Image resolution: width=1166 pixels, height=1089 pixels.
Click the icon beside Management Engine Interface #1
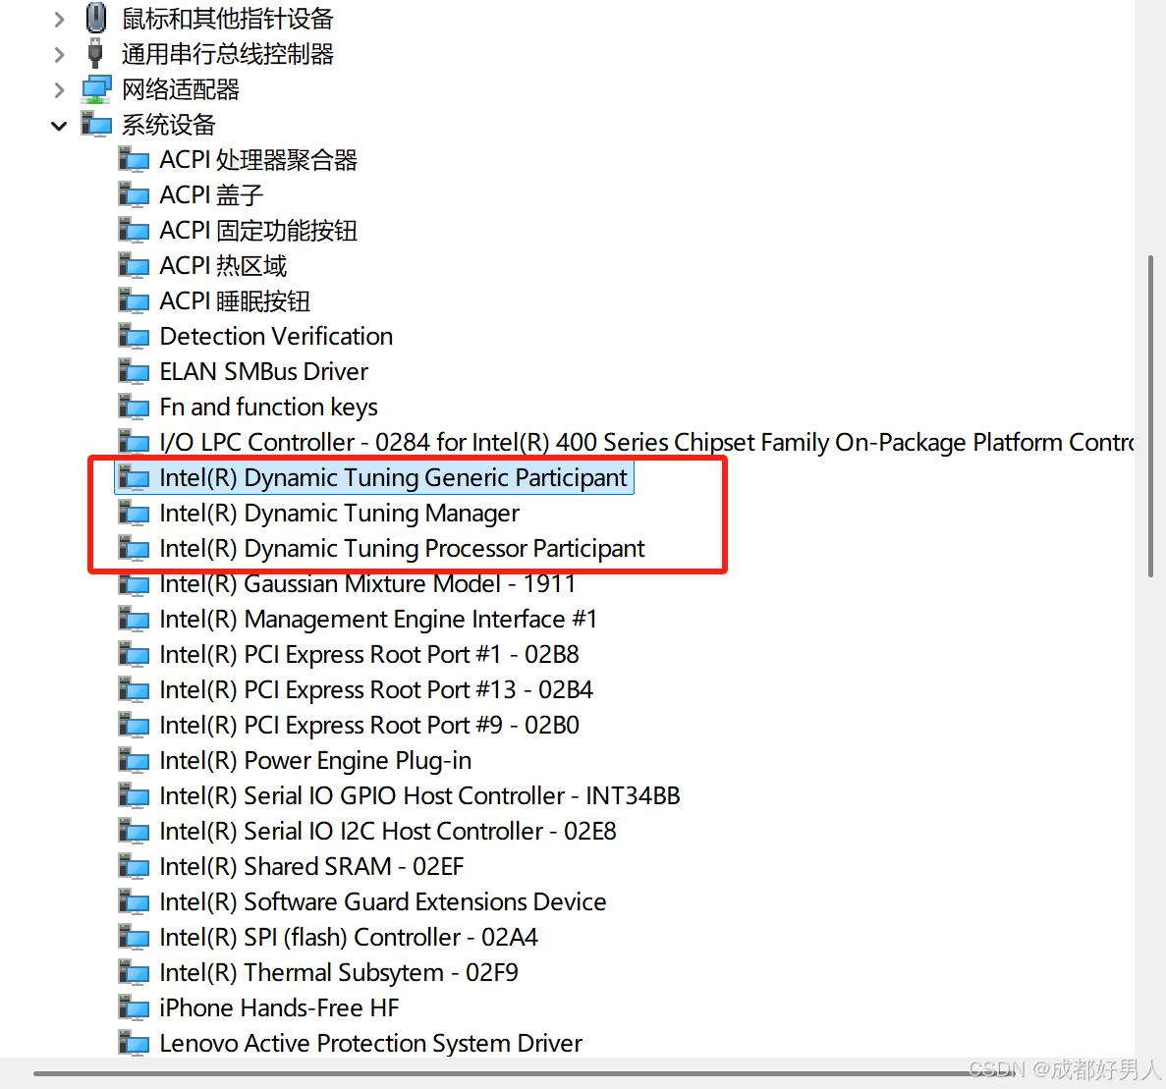tap(134, 619)
